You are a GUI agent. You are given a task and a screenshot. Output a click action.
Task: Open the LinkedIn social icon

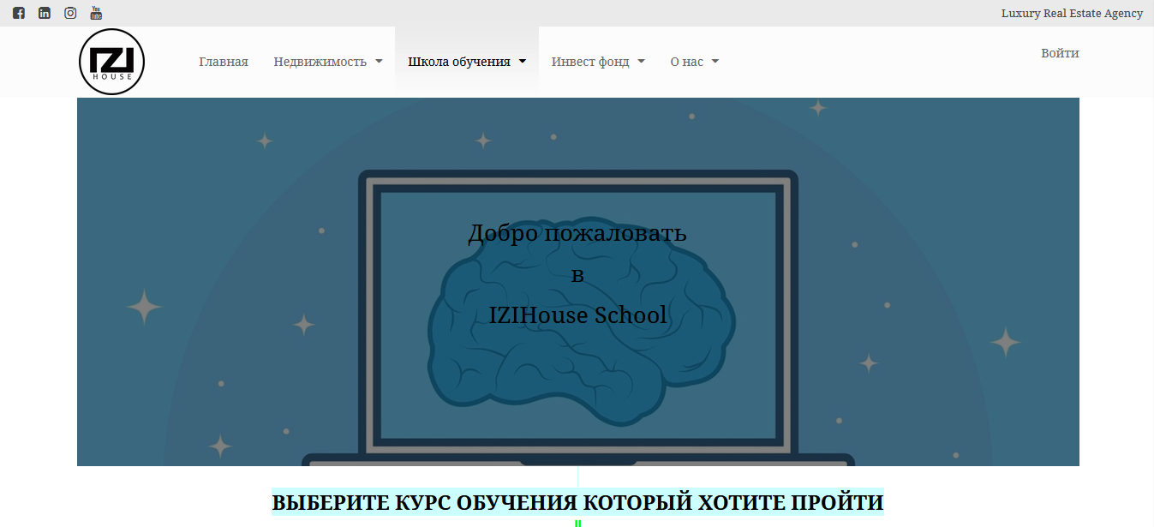tap(45, 13)
